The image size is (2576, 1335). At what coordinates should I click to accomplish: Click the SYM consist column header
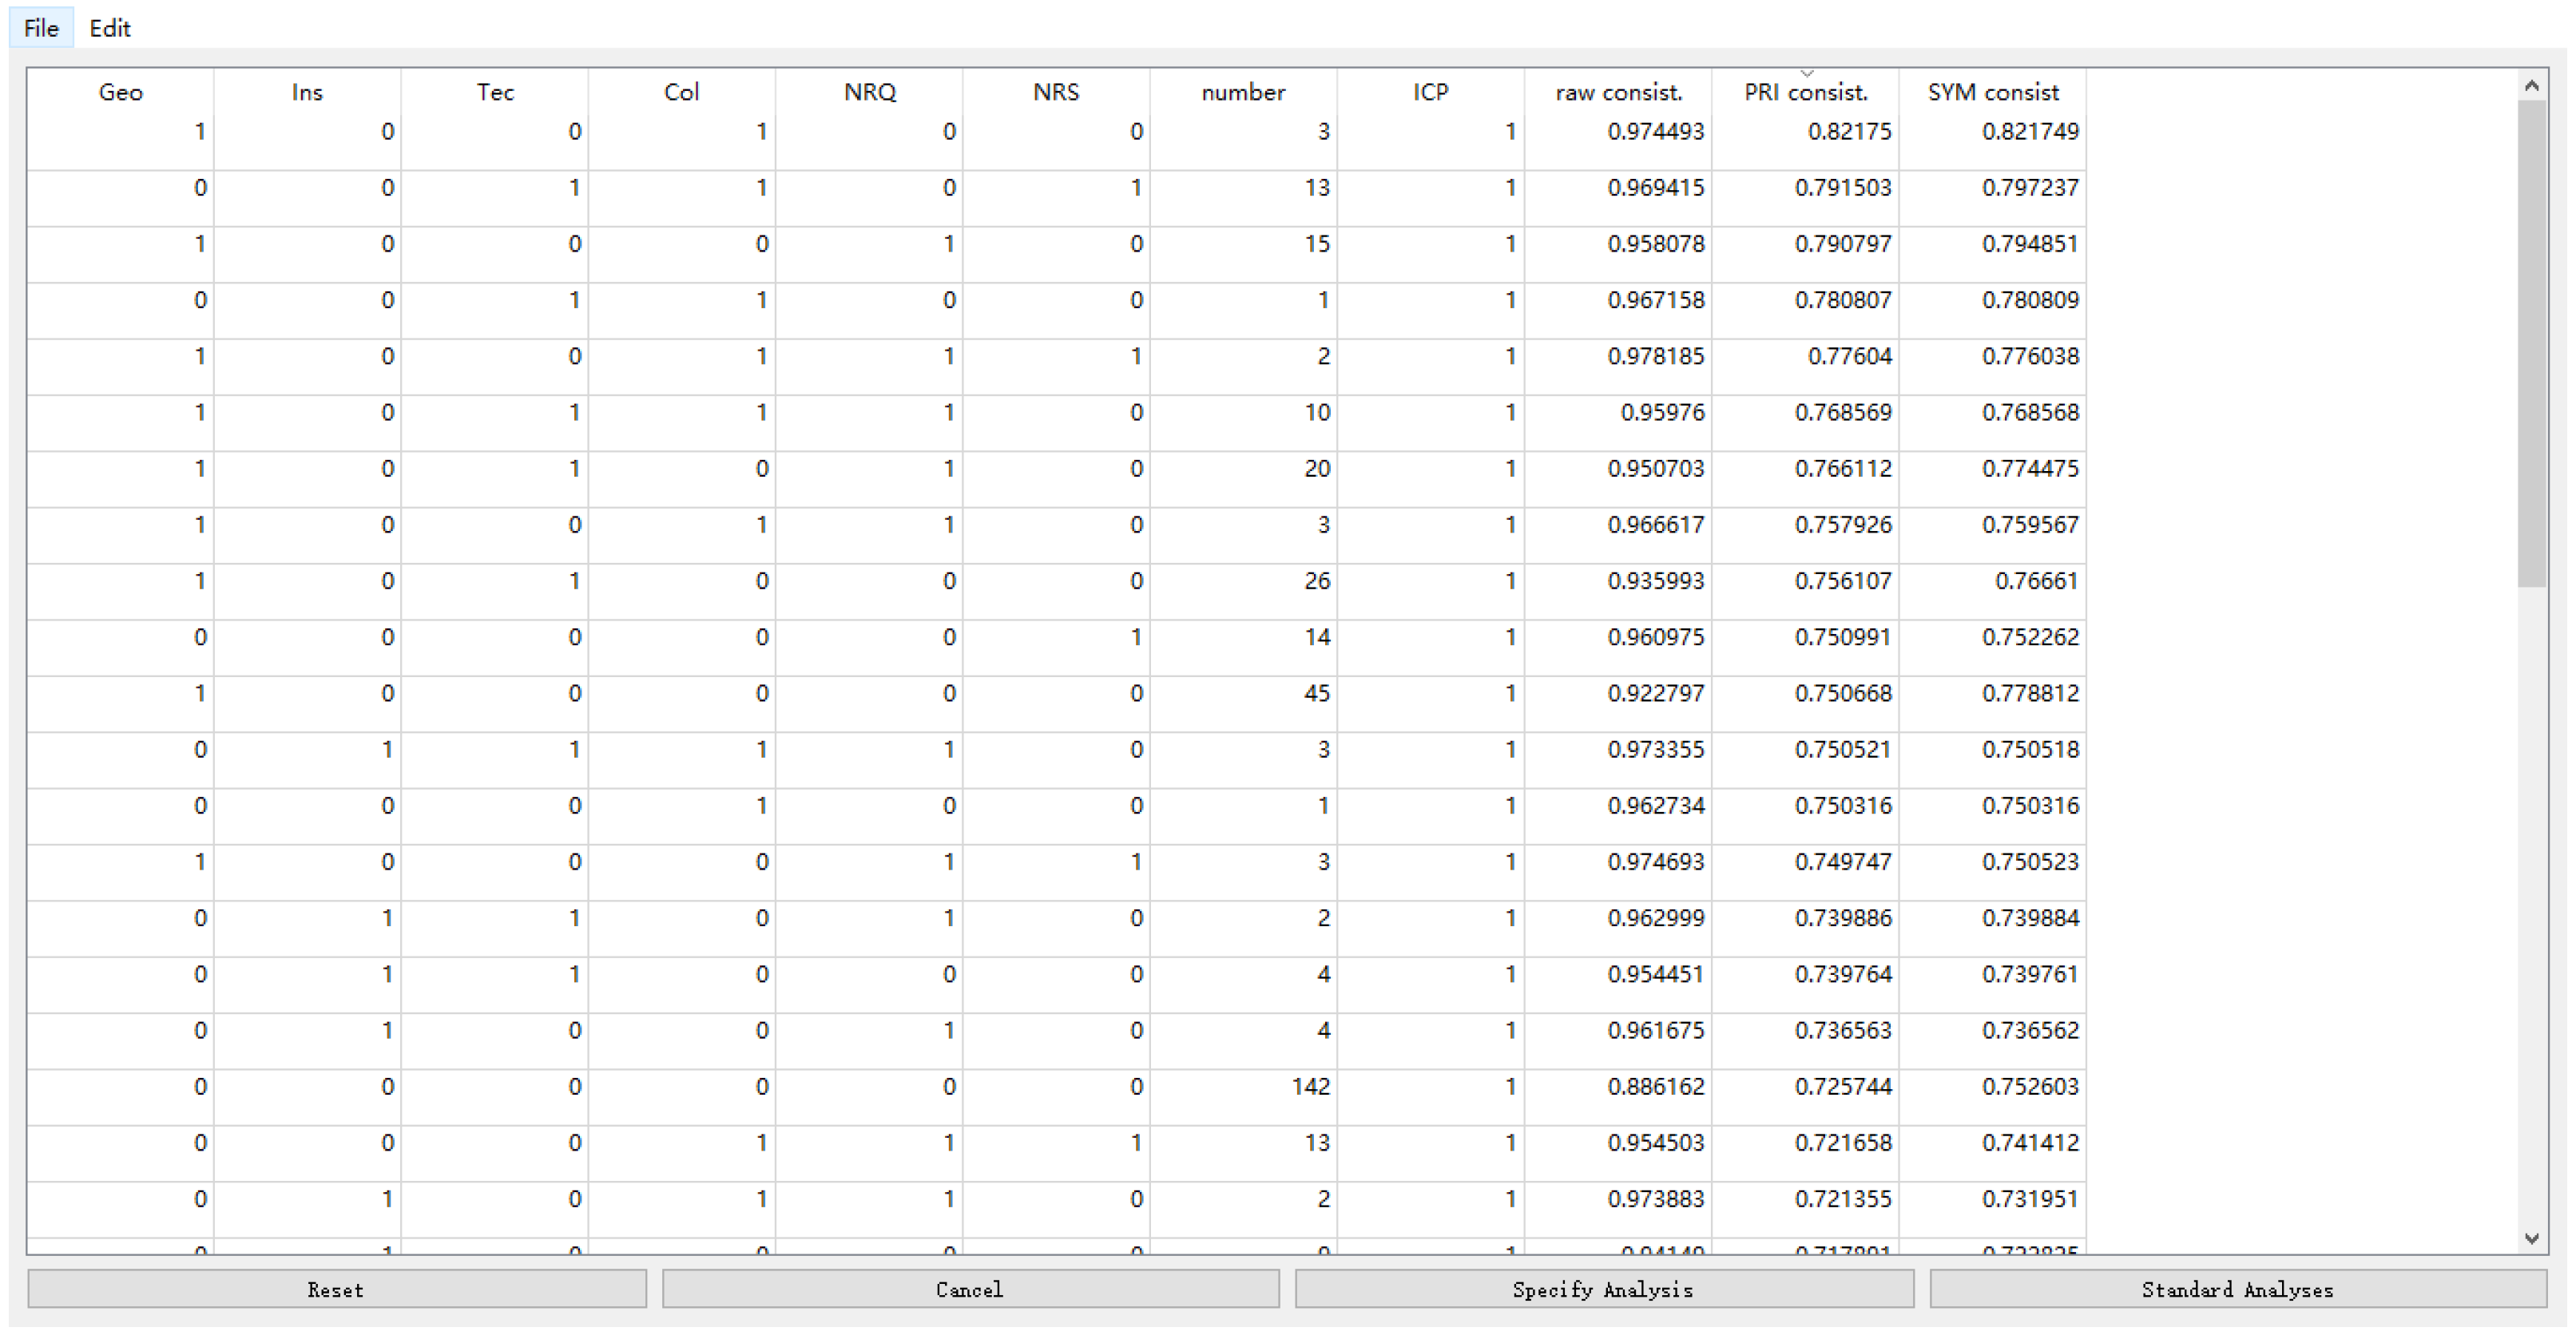tap(1992, 92)
